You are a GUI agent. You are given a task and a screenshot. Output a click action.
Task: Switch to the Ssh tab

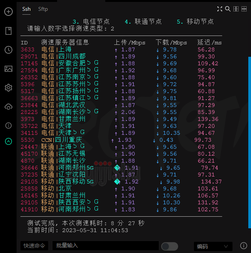27,9
